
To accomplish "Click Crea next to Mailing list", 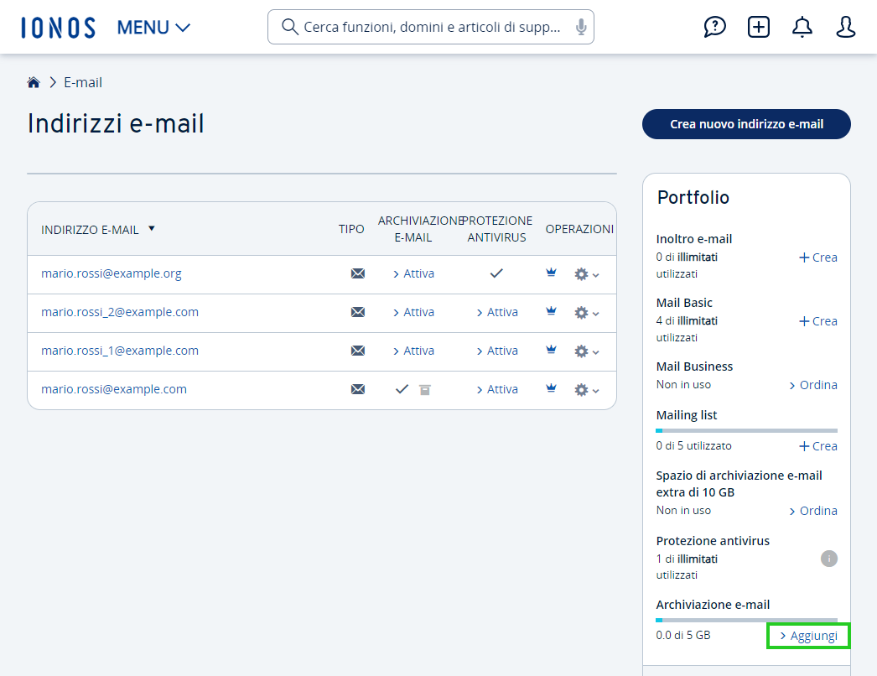I will [818, 446].
